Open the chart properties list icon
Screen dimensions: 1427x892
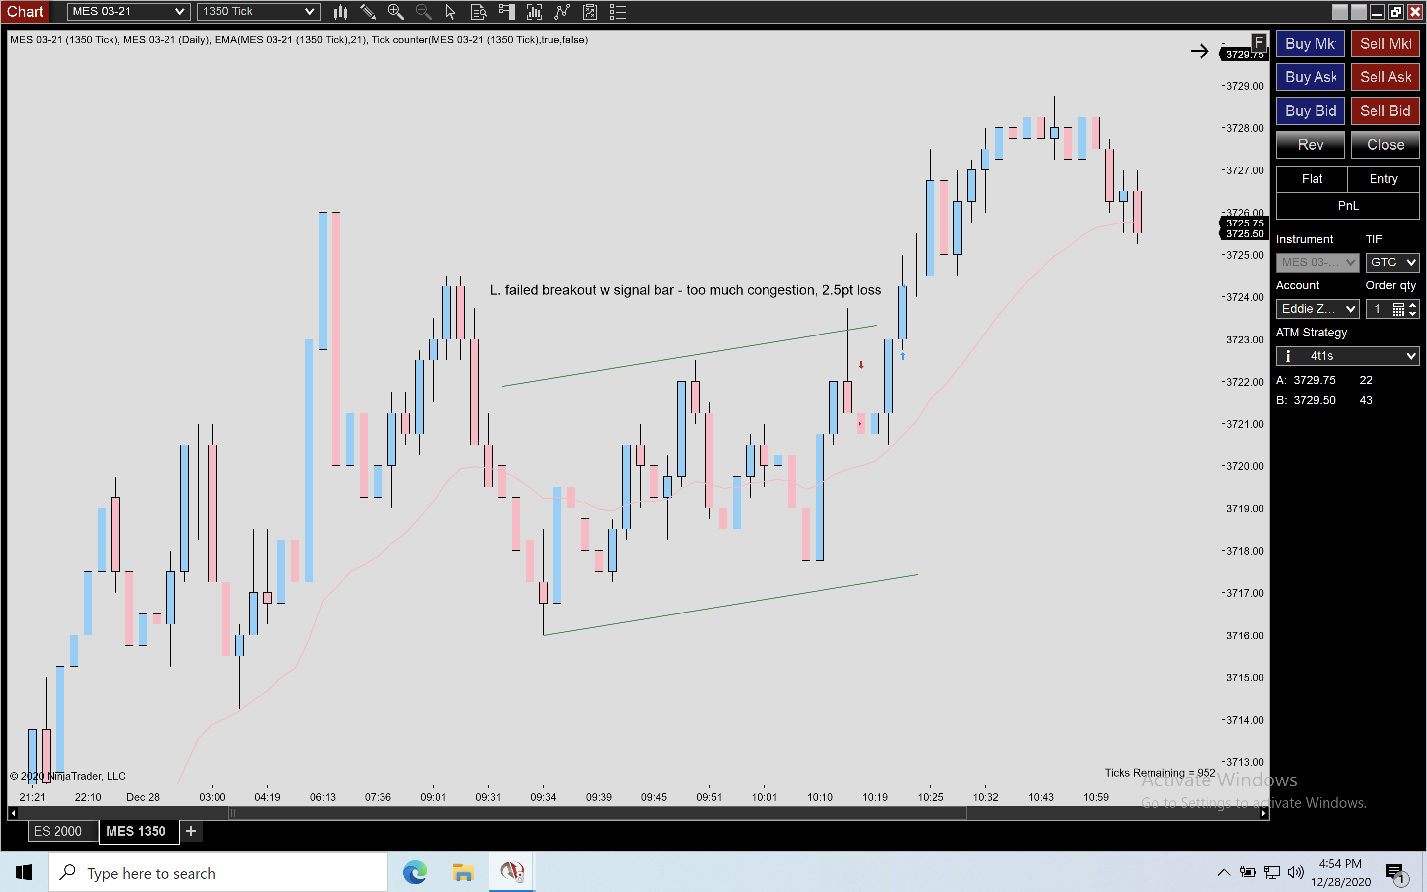point(617,12)
